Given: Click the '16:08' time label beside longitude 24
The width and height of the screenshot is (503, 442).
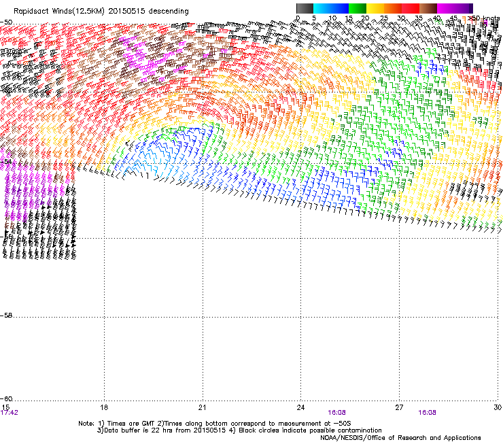Looking at the screenshot, I should point(337,413).
